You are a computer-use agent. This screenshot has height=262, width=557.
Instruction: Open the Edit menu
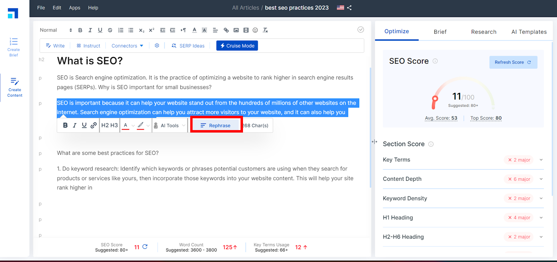point(57,8)
